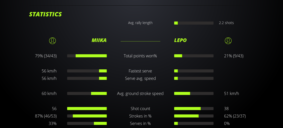Click Lepo's 62% (23/37) strokes value
Image resolution: width=283 pixels, height=128 pixels.
pyautogui.click(x=235, y=116)
